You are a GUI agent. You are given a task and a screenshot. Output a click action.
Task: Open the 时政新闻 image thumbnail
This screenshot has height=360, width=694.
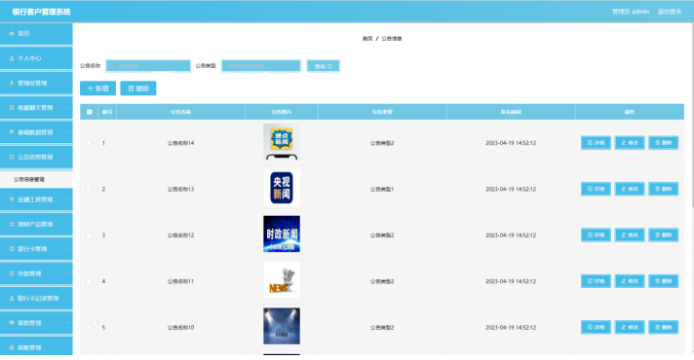point(282,234)
